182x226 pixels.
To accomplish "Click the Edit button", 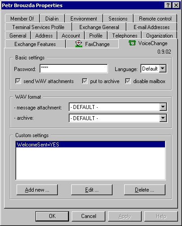I will [x=92, y=190].
